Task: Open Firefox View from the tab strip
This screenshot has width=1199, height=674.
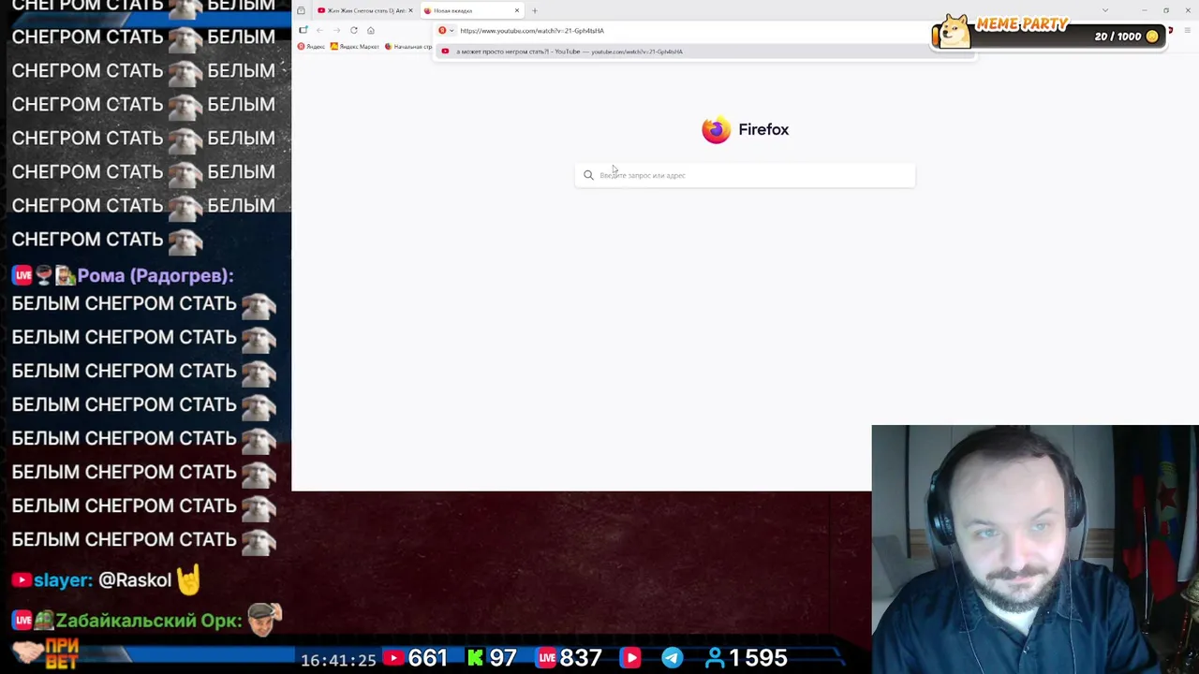Action: pyautogui.click(x=301, y=10)
